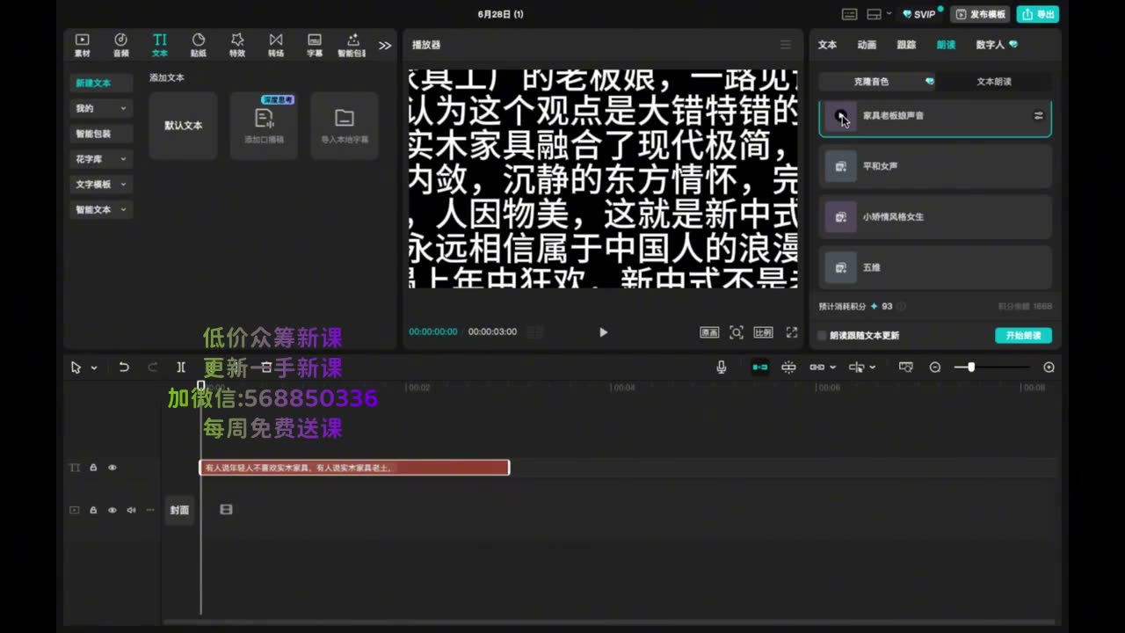Switch to the 文本 properties tab
The width and height of the screenshot is (1125, 633).
pos(827,45)
